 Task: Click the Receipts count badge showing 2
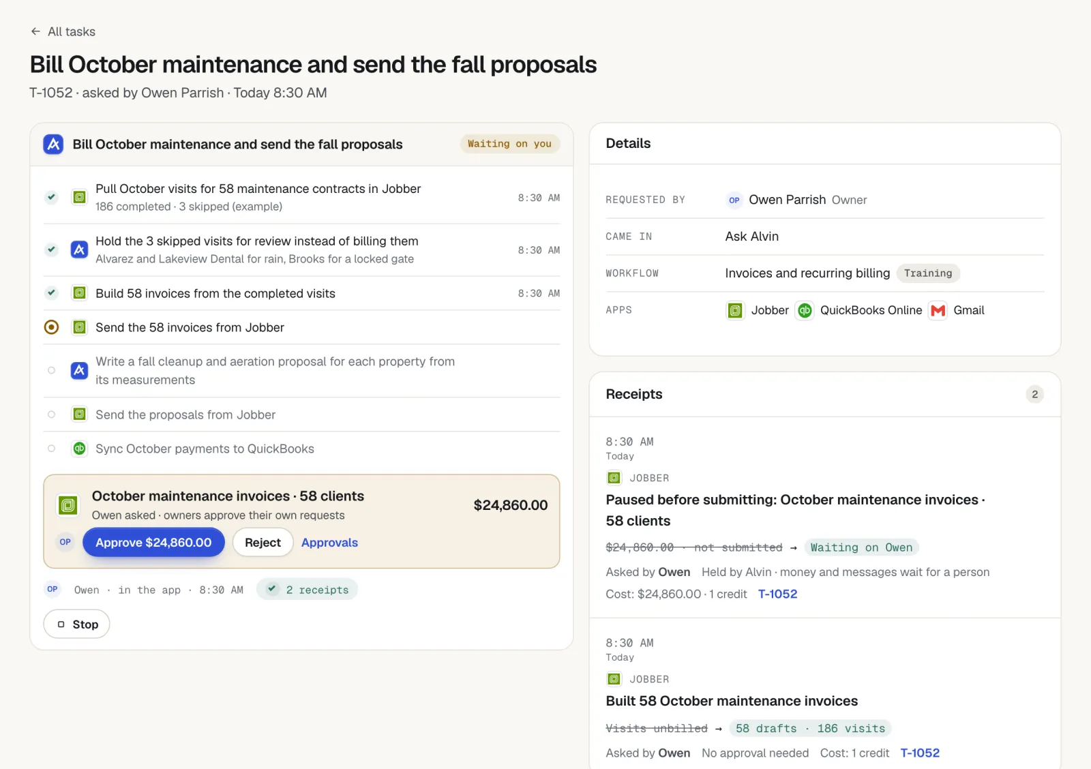1034,394
